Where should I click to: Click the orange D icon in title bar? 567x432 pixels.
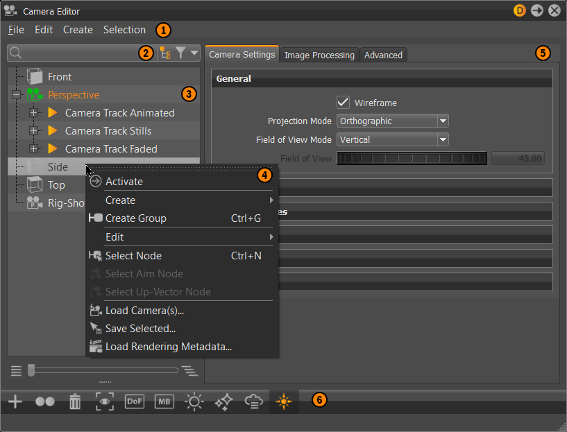[x=520, y=10]
